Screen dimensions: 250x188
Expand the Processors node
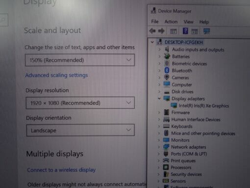pos(158,167)
